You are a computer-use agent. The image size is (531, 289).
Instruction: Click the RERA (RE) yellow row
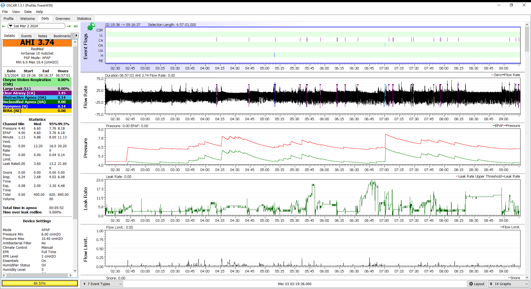(37, 111)
